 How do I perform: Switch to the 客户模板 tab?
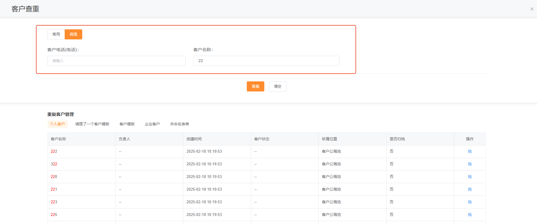(127, 124)
